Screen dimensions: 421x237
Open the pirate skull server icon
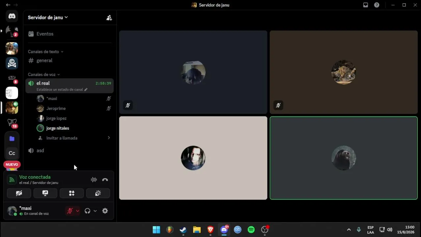coord(12,63)
